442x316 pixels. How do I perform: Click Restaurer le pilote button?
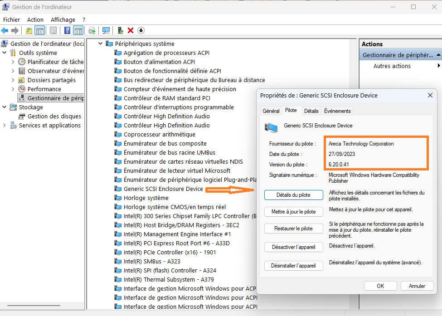pyautogui.click(x=293, y=228)
